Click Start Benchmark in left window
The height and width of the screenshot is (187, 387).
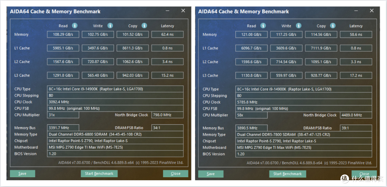pos(99,174)
